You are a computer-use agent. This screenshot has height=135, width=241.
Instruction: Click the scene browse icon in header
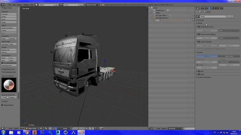(x=61, y=5)
